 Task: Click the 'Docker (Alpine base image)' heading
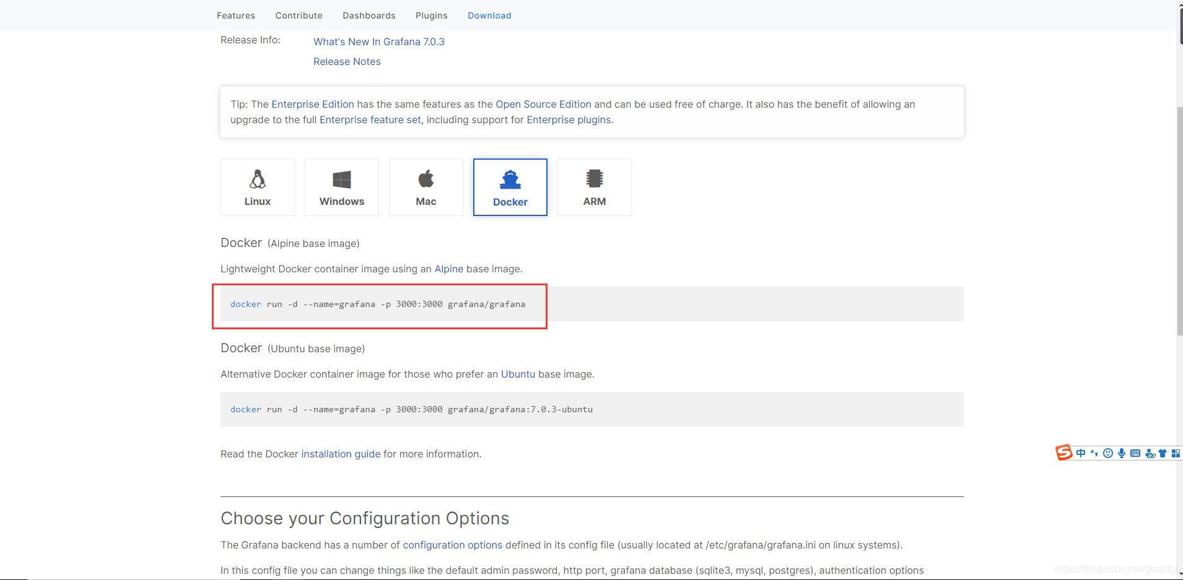point(290,243)
